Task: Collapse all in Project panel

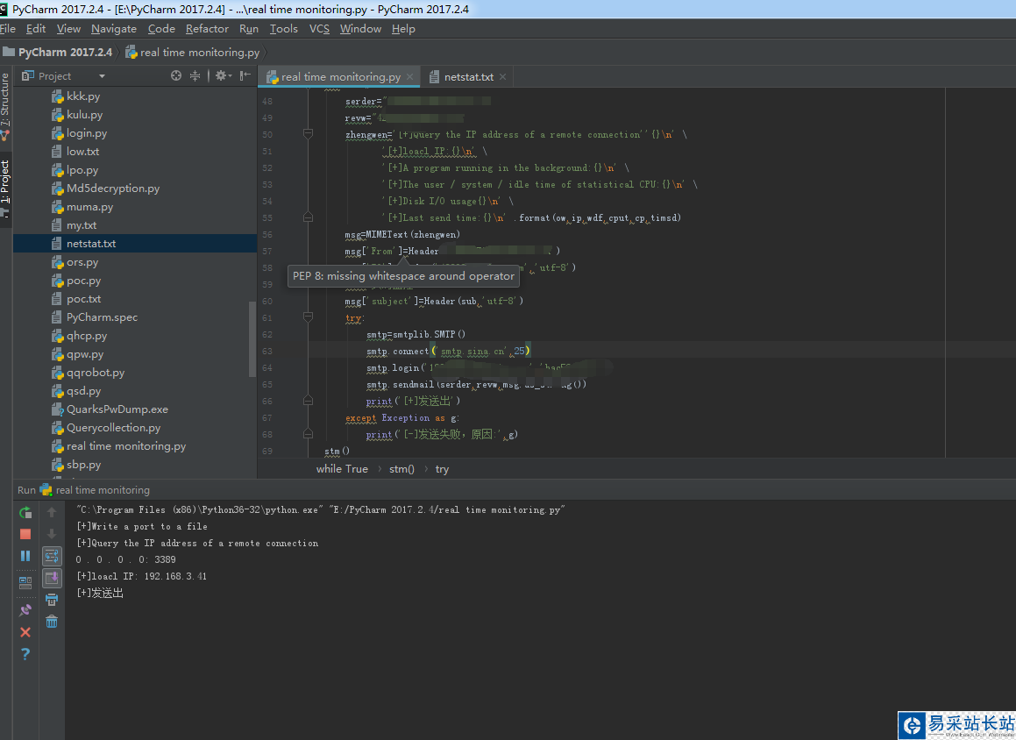Action: coord(195,76)
